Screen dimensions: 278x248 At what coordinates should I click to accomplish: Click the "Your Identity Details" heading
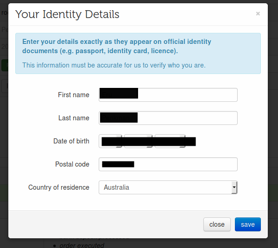[67, 14]
